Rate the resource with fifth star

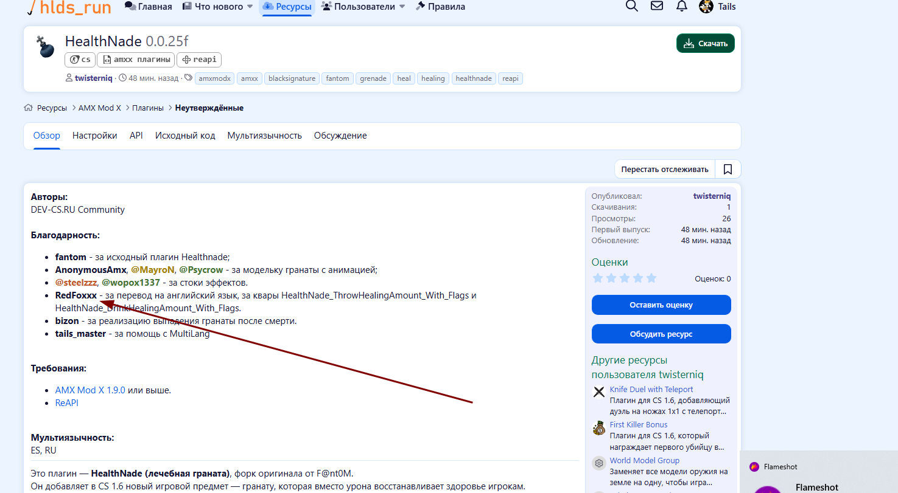point(651,278)
